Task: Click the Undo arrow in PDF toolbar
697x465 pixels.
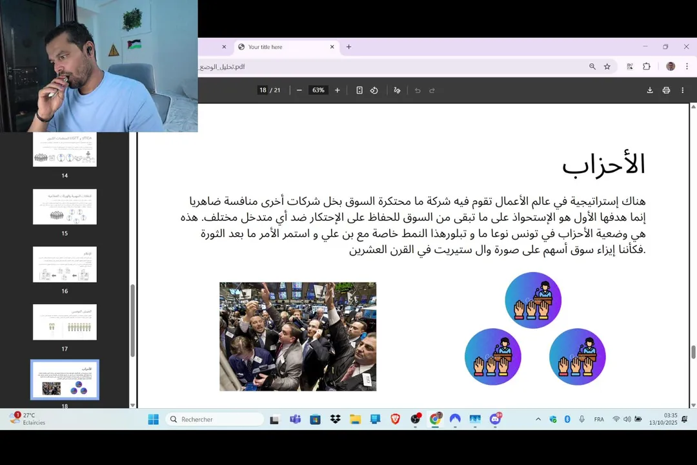Action: coord(418,90)
